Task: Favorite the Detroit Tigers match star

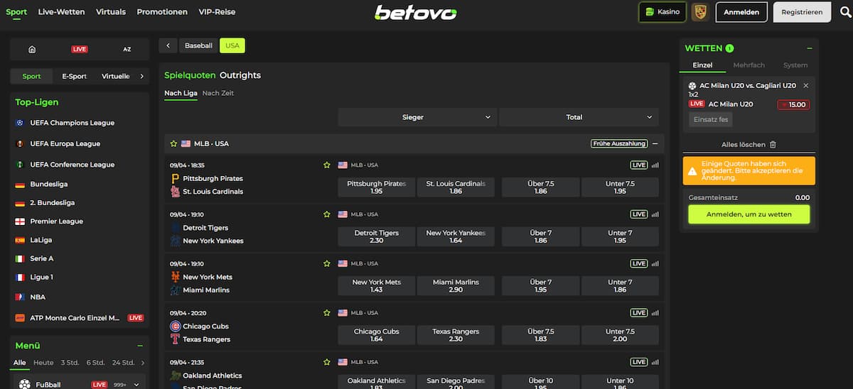Action: pyautogui.click(x=327, y=214)
